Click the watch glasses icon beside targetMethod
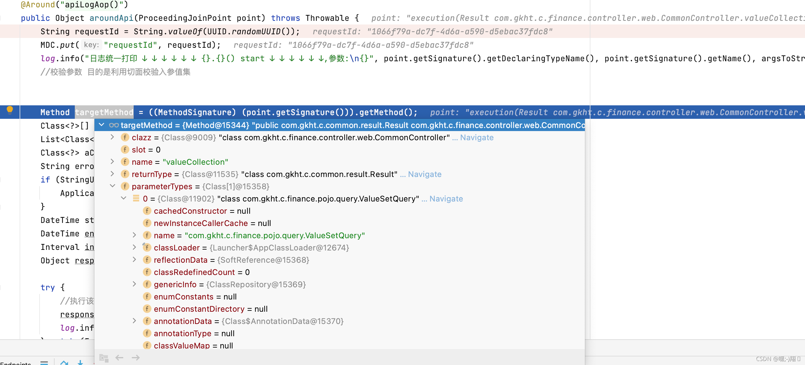 pos(114,125)
